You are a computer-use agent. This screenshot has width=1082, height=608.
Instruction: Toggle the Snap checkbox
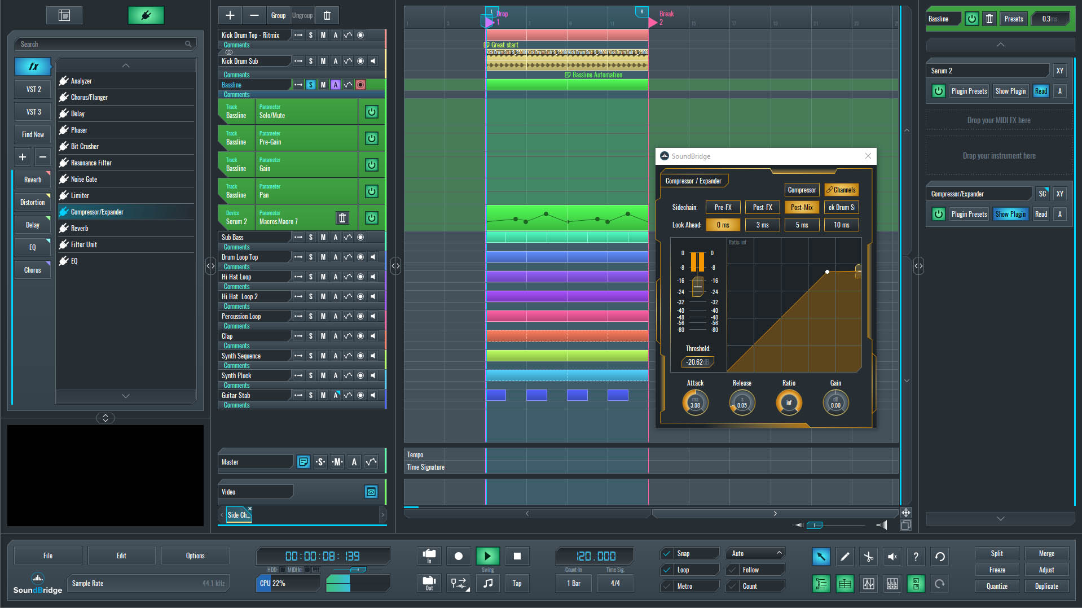(x=667, y=553)
